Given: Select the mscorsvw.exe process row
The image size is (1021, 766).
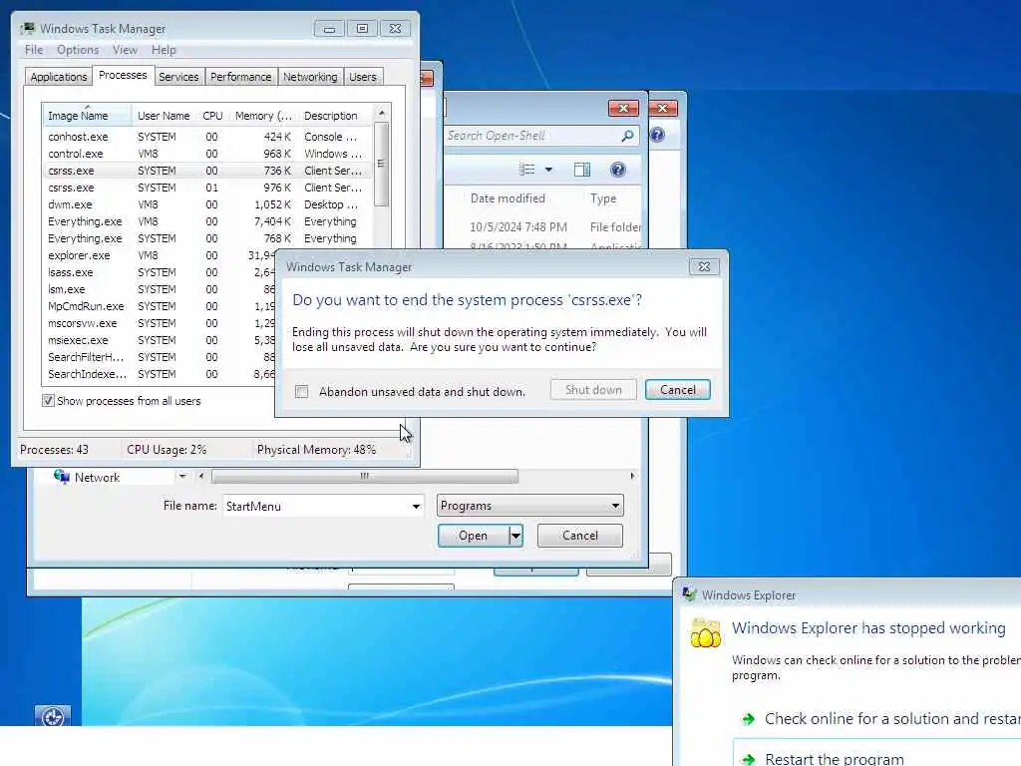Looking at the screenshot, I should pos(160,323).
